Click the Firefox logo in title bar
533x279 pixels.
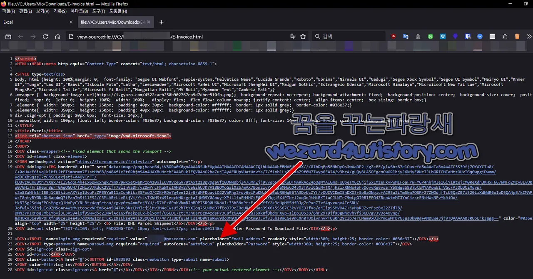click(4, 4)
